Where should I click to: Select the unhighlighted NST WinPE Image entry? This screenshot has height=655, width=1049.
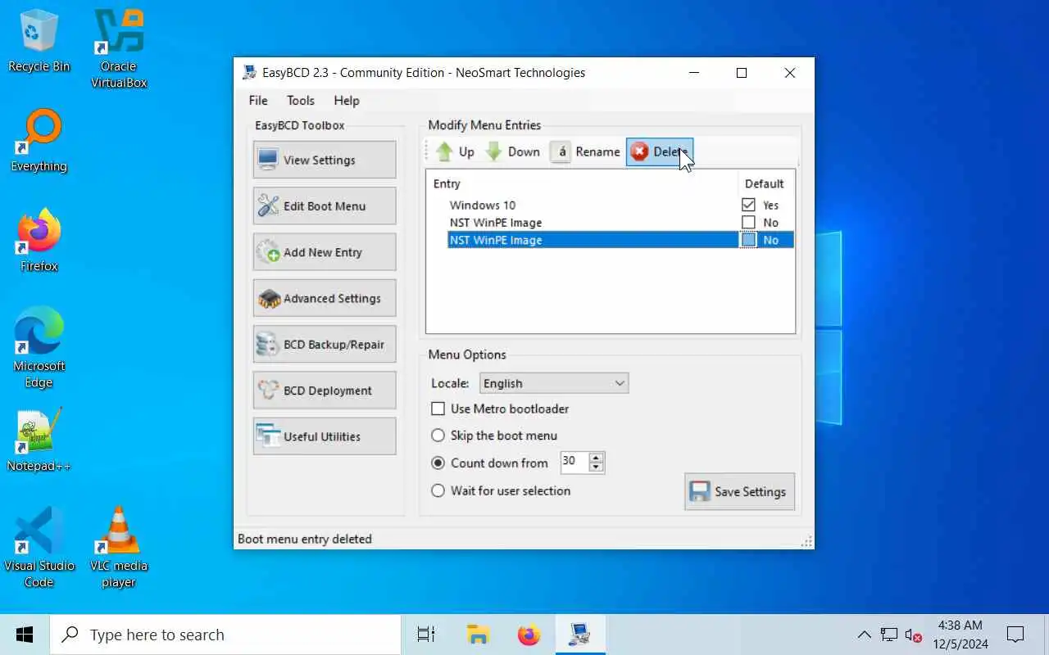tap(496, 223)
